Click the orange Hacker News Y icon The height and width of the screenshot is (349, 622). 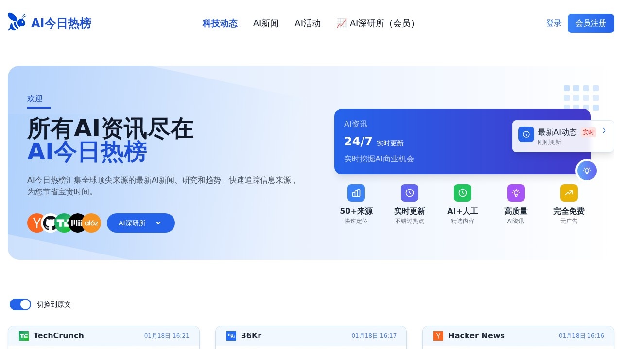438,335
